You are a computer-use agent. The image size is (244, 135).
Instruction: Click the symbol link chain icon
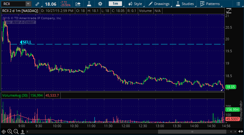[37, 4]
